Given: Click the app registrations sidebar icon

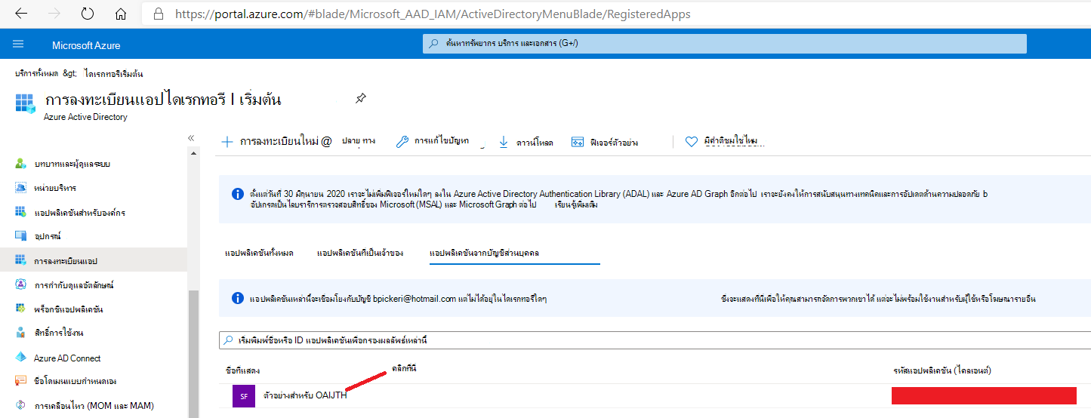Looking at the screenshot, I should (21, 260).
